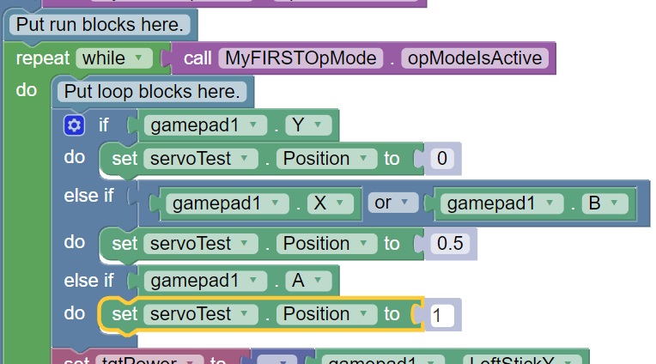Open the A button dropdown

click(x=307, y=281)
